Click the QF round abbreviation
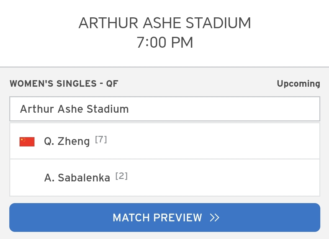Image resolution: width=329 pixels, height=239 pixels. [112, 84]
